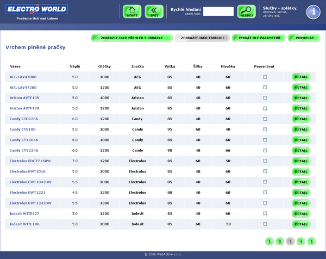Screen dimensions: 326x259
Task: Tick compare checkbox for AEG LAV47080
Action: (265, 77)
